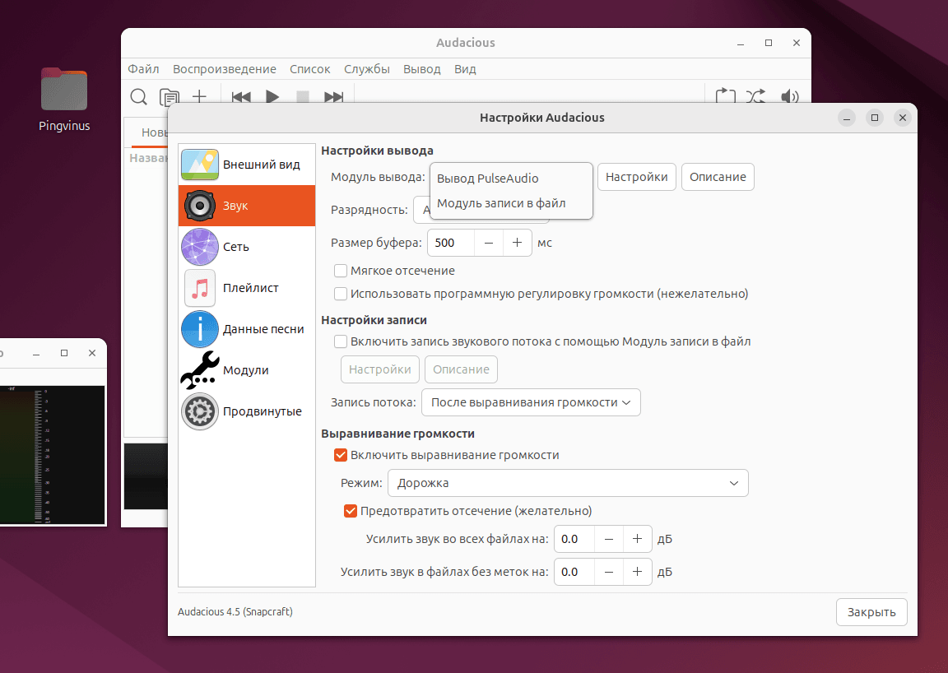This screenshot has height=673, width=948.
Task: Skip to the next track
Action: 333,97
